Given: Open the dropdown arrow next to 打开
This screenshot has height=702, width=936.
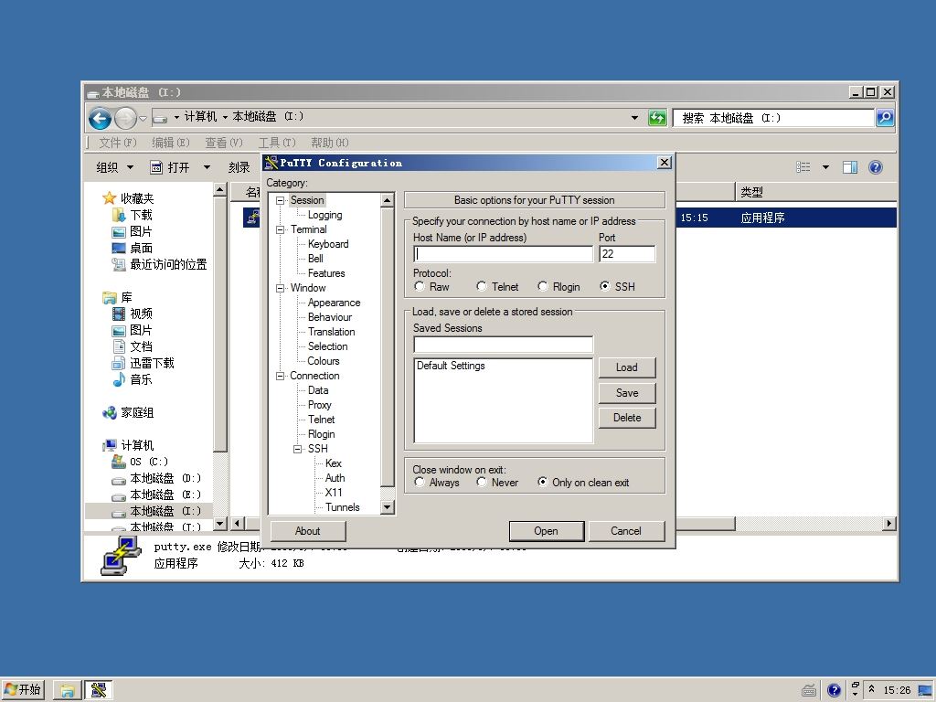Looking at the screenshot, I should [207, 168].
